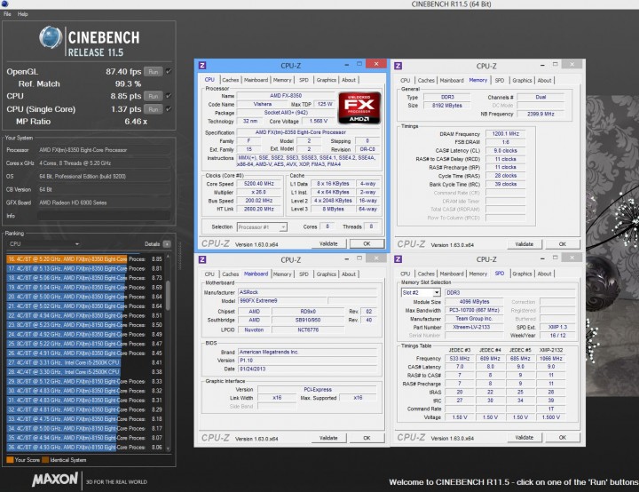Click the Cinebench app icon in the title bar
The image size is (639, 492).
click(x=4, y=4)
